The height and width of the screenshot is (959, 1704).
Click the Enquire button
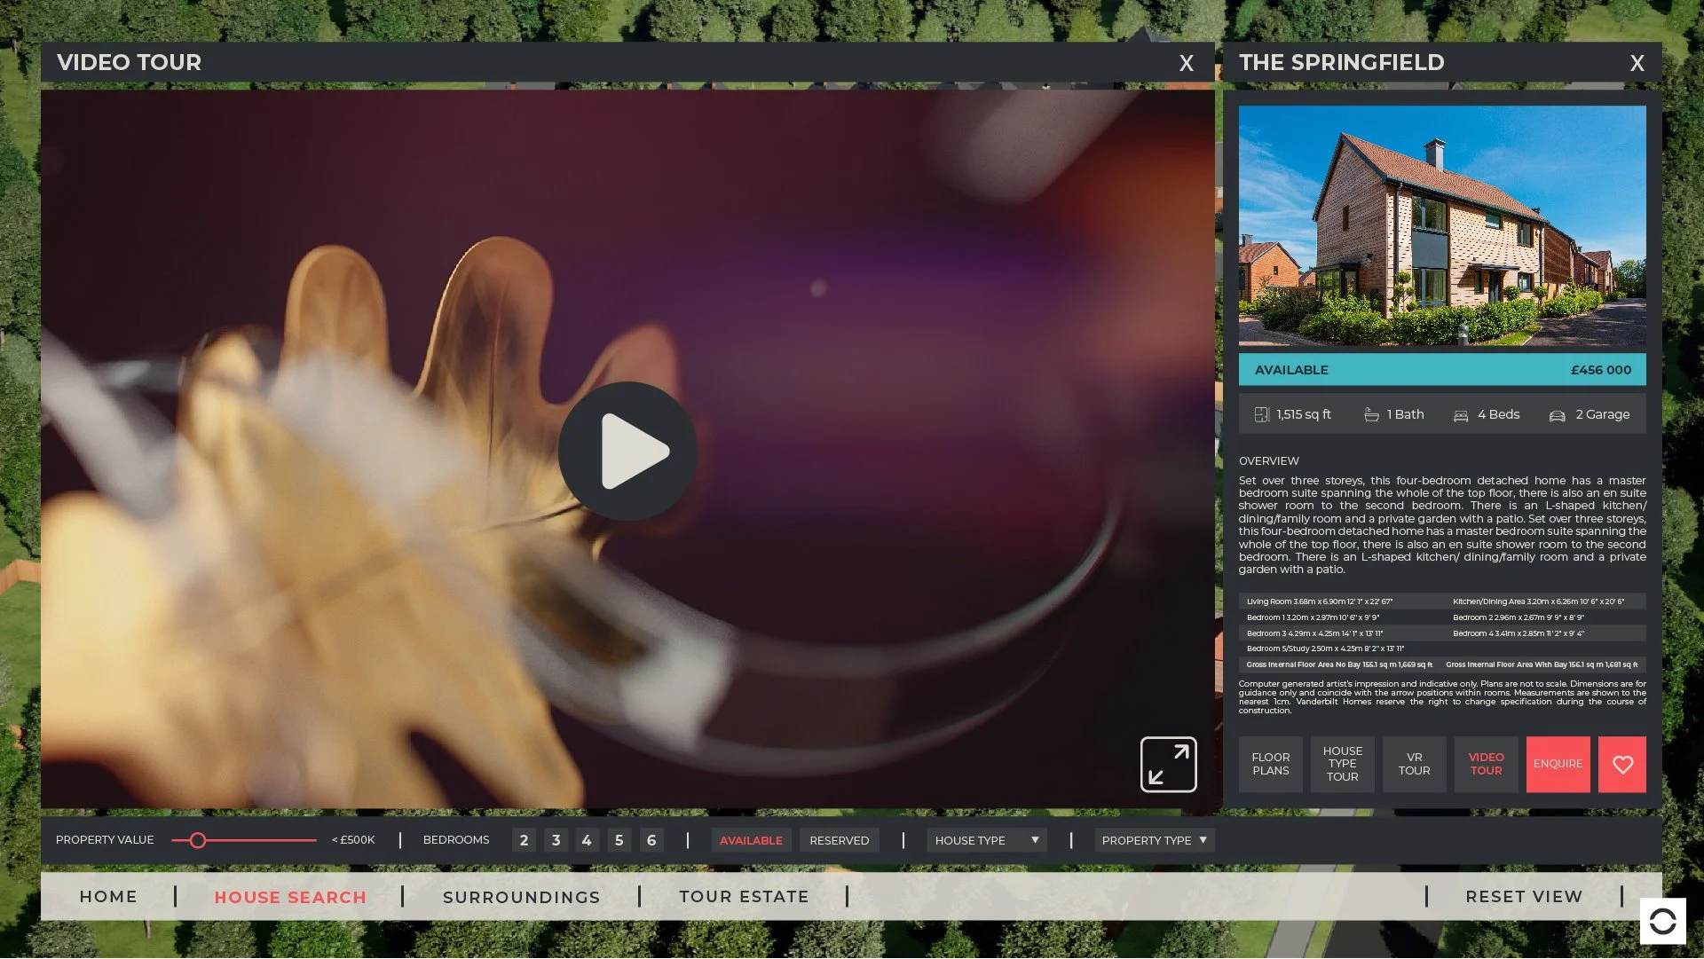point(1558,764)
